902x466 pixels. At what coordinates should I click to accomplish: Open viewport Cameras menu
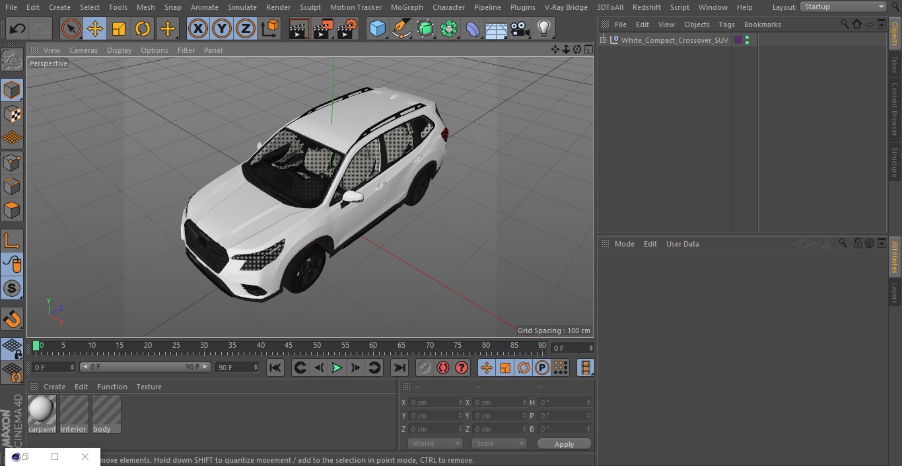83,50
